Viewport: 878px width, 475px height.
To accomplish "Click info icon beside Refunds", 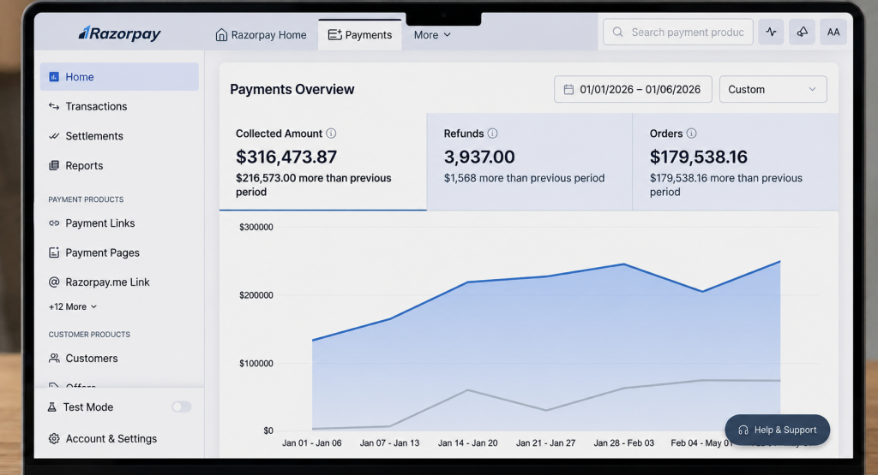I will point(492,133).
